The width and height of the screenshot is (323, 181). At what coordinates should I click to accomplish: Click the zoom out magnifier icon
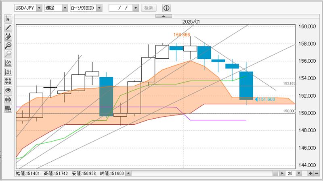pos(8,54)
